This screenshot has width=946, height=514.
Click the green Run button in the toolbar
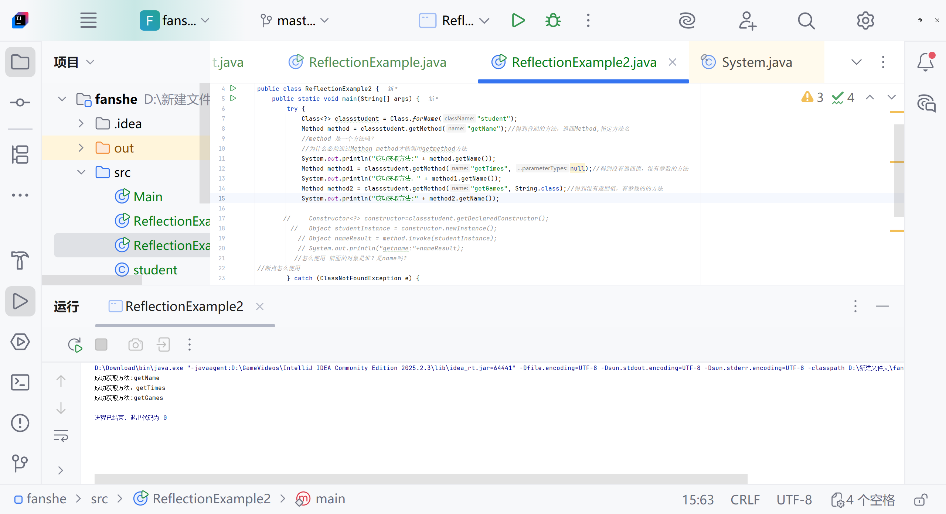(518, 21)
